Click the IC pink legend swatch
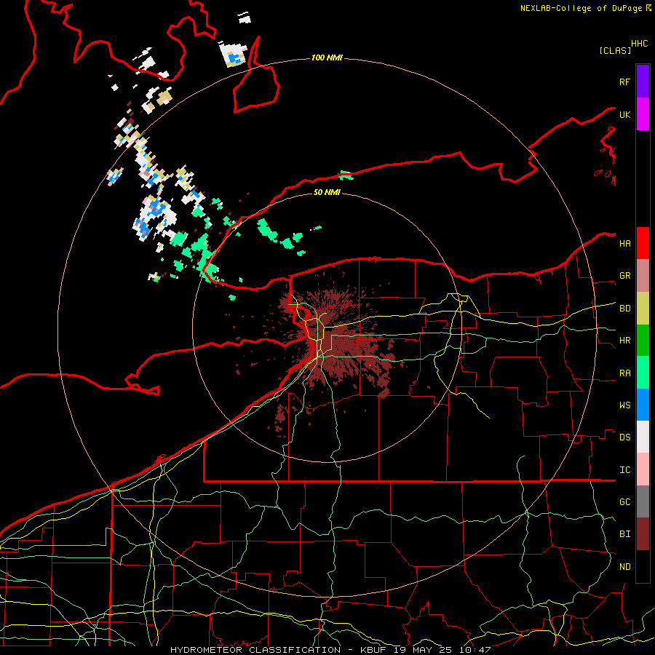The width and height of the screenshot is (655, 655). (x=643, y=469)
